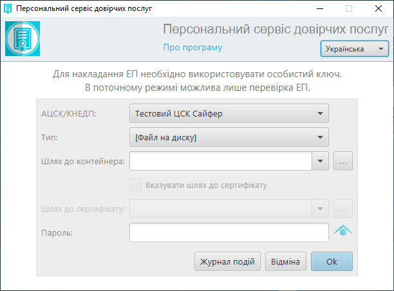Enable "Вказувати шлях до сертифікату" checkbox
The image size is (394, 291).
(135, 185)
